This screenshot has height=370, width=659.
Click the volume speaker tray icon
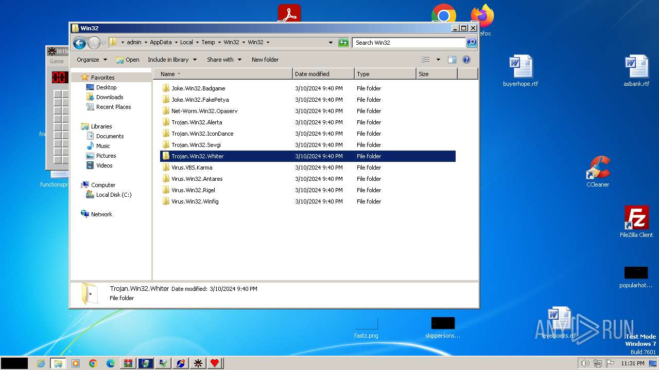(585, 363)
